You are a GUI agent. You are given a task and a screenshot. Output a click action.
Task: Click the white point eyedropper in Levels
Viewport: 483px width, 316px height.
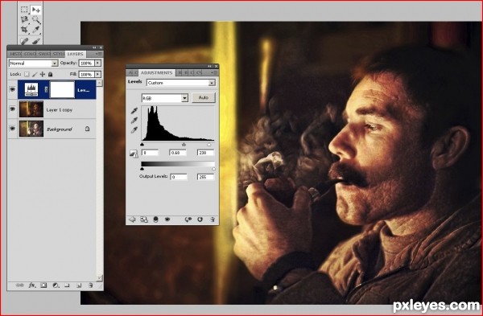(134, 130)
